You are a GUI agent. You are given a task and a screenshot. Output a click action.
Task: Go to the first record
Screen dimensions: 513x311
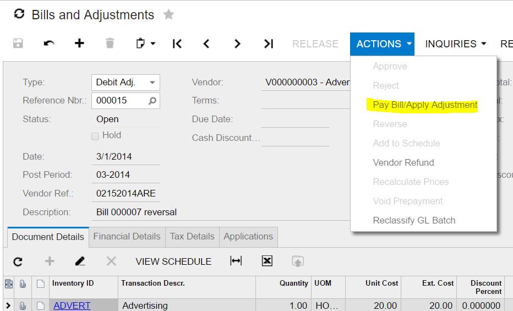(x=177, y=43)
